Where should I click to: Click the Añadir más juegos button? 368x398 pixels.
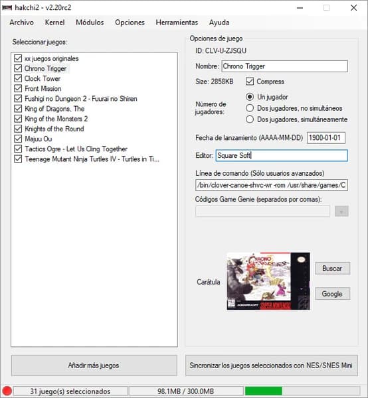tap(94, 365)
